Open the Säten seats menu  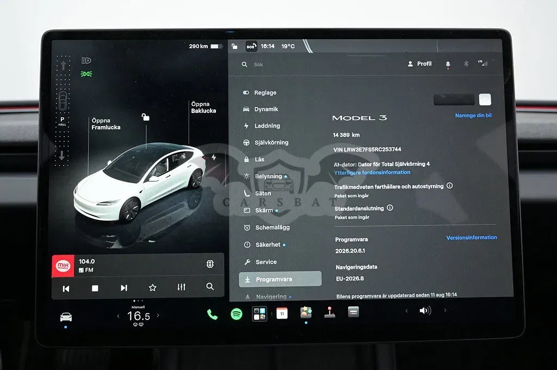tap(257, 193)
